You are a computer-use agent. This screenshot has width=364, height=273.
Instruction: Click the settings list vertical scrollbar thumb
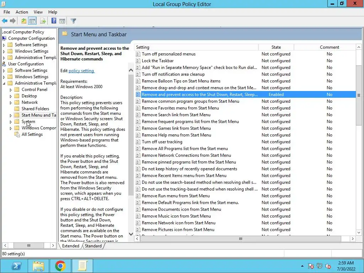(359, 95)
